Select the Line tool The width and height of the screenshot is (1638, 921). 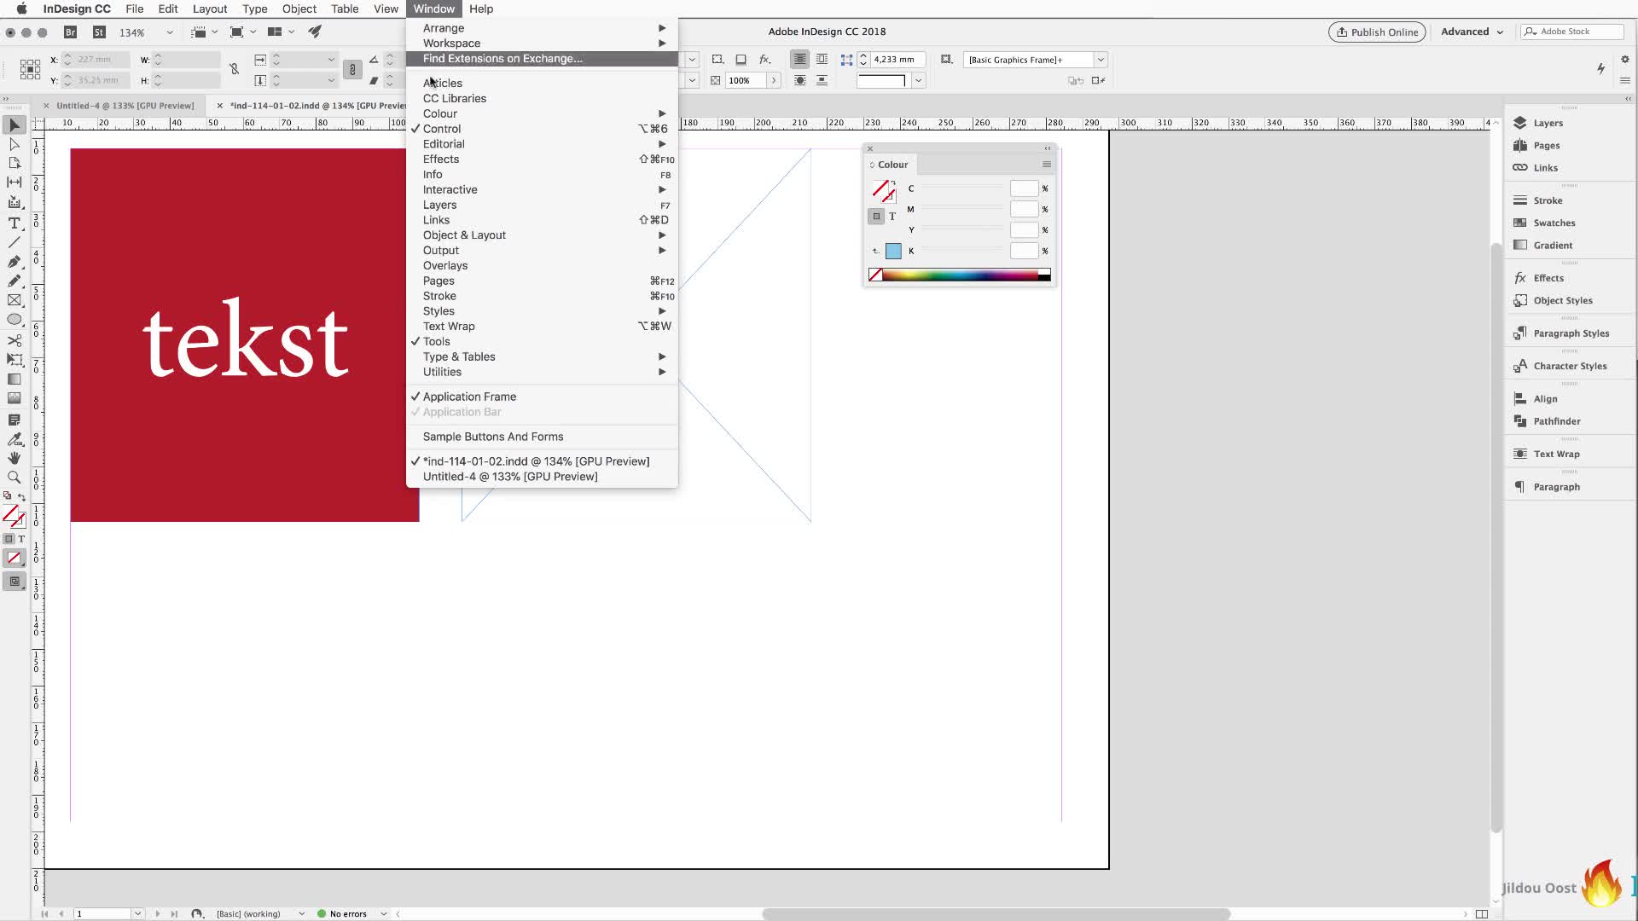[15, 242]
